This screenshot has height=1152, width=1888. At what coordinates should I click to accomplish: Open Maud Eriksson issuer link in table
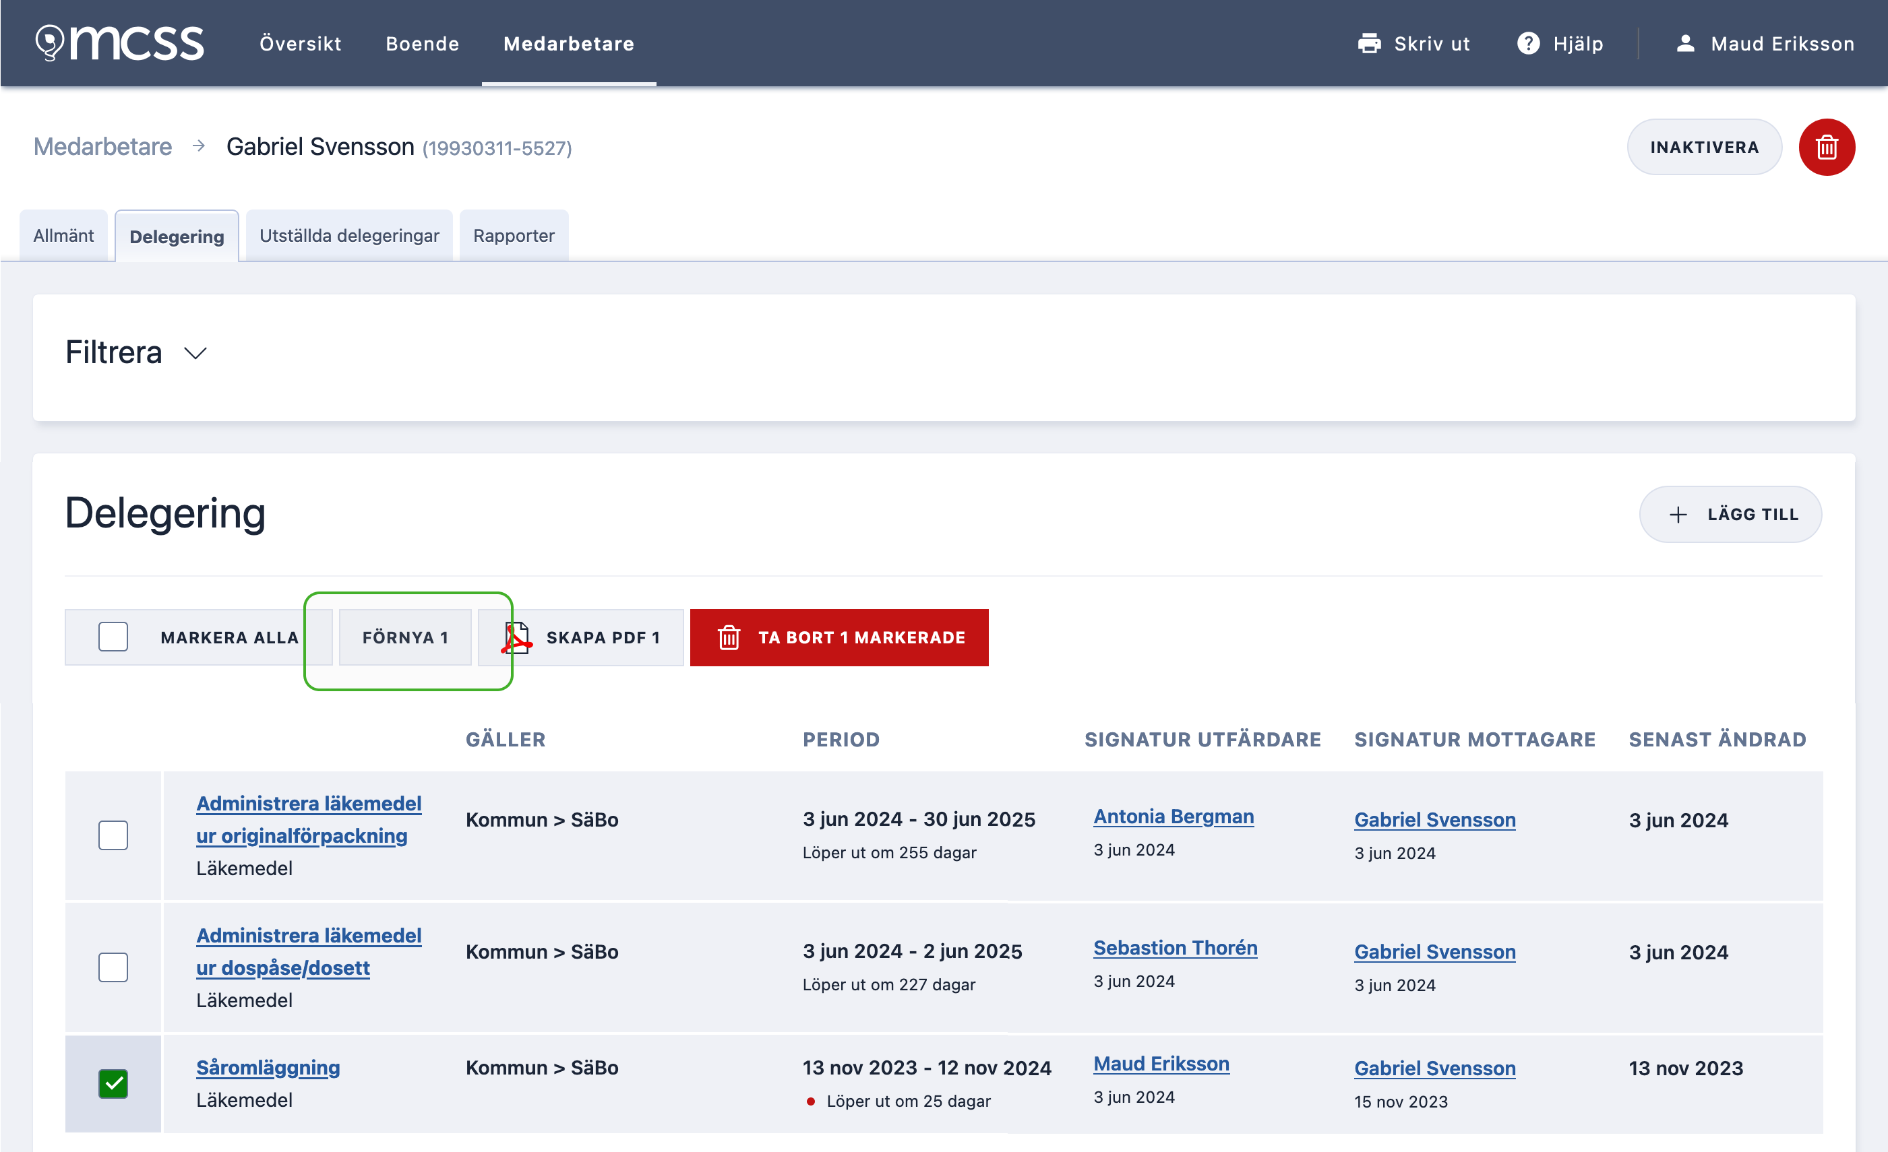(1161, 1064)
